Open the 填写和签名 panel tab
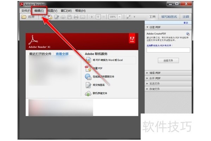The height and width of the screenshot is (141, 211). (x=169, y=17)
